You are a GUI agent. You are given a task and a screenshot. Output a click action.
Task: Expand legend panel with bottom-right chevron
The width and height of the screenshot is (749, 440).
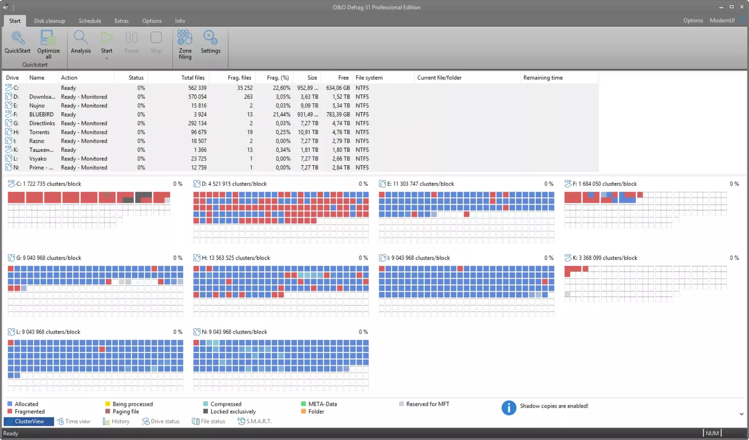click(x=741, y=414)
